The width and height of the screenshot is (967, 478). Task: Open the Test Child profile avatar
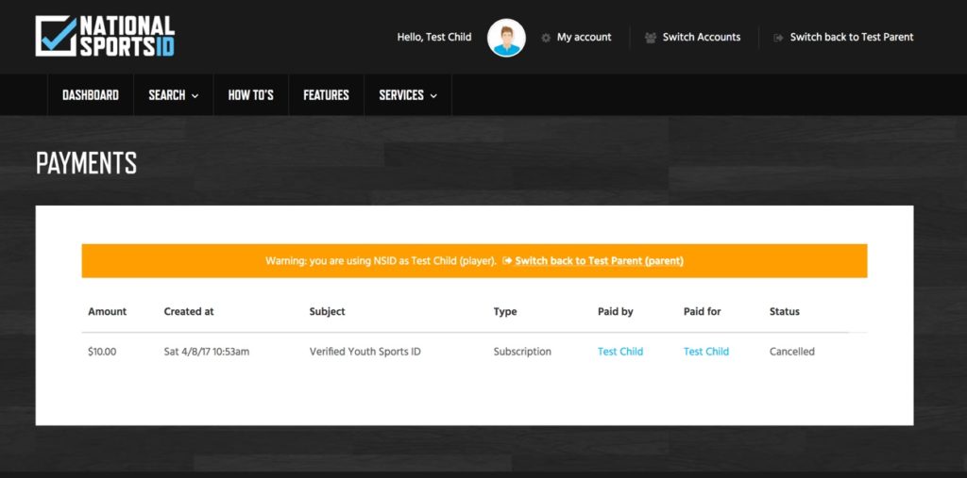point(506,38)
